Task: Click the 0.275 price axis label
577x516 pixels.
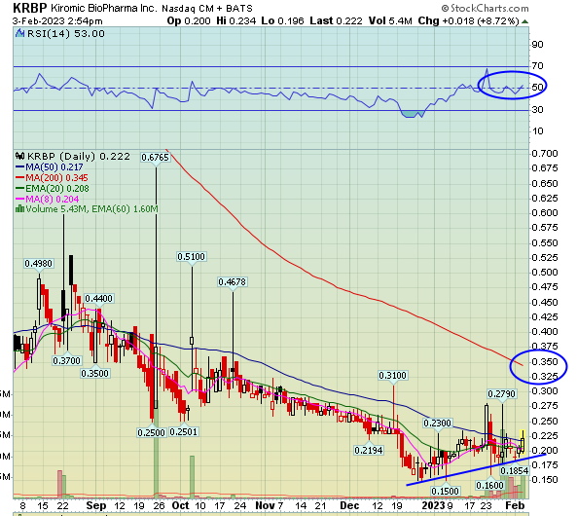Action: coord(545,406)
